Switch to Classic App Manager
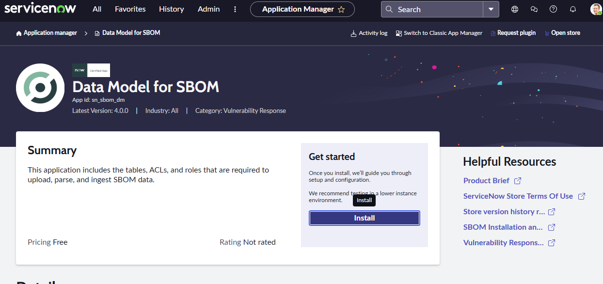This screenshot has width=603, height=284. coord(443,33)
